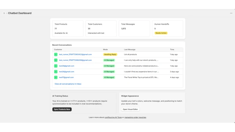Click the Last Message column header
This screenshot has height=132, width=235.
[130, 50]
